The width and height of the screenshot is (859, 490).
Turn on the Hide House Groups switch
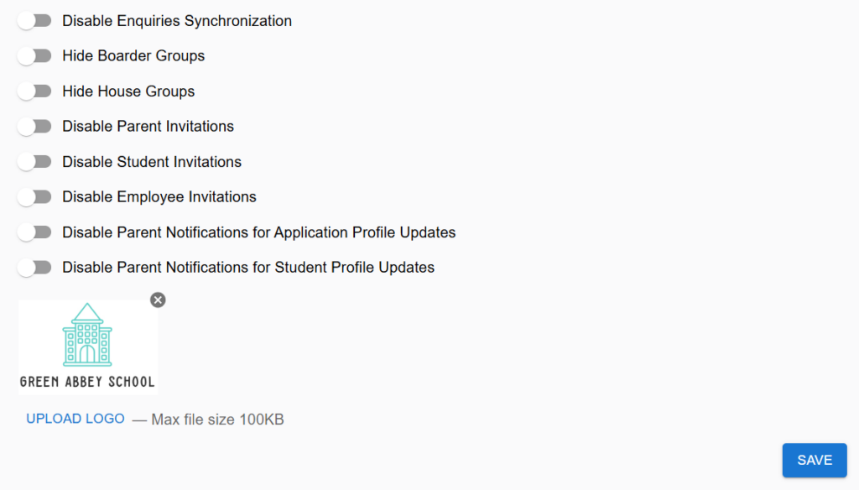point(34,91)
